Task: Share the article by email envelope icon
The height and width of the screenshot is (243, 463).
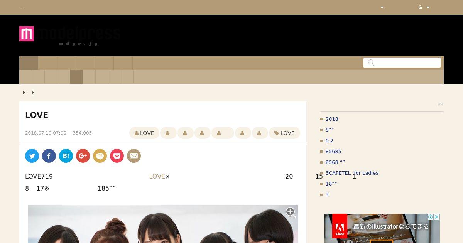Action: click(134, 156)
